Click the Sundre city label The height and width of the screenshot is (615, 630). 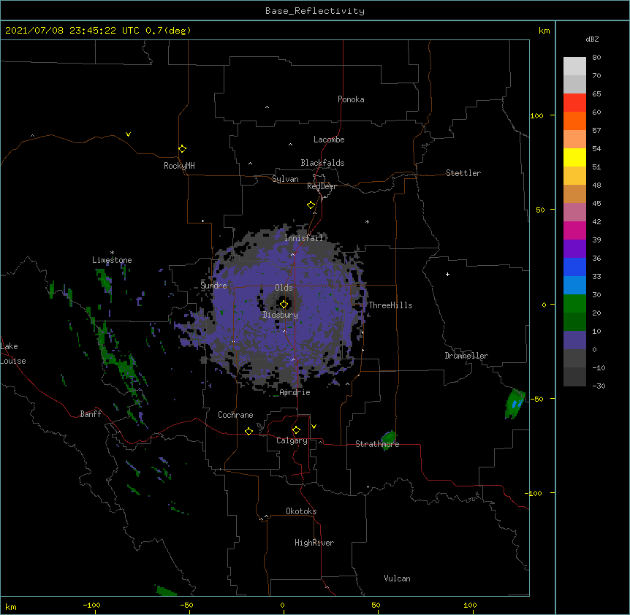point(213,286)
